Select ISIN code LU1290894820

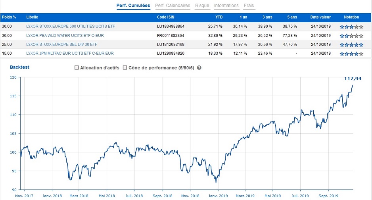[x=171, y=54]
